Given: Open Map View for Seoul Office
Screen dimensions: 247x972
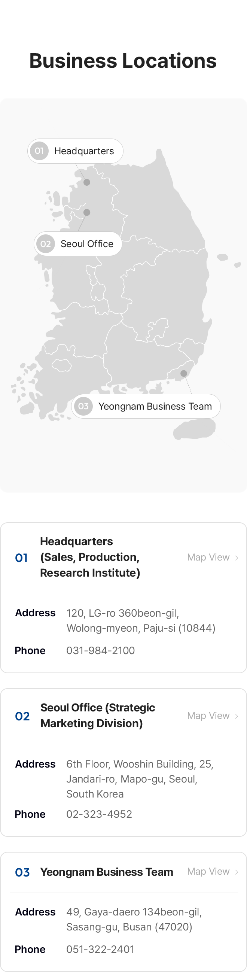Looking at the screenshot, I should 213,716.
